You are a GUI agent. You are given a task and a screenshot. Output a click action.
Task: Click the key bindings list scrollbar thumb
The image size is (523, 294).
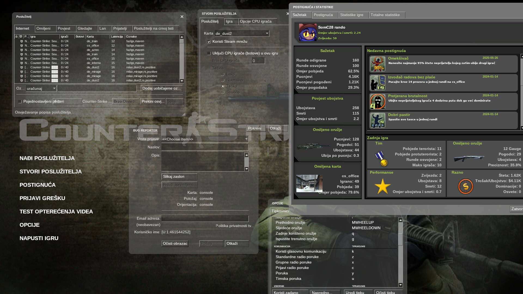click(400, 239)
